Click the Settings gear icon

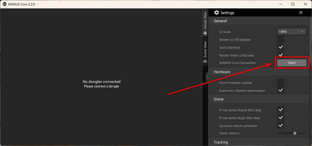217,13
